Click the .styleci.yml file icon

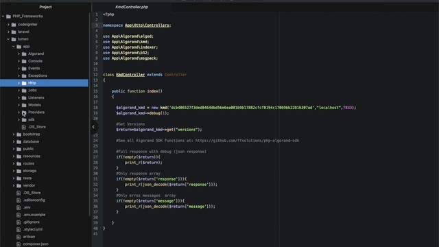pos(19,229)
